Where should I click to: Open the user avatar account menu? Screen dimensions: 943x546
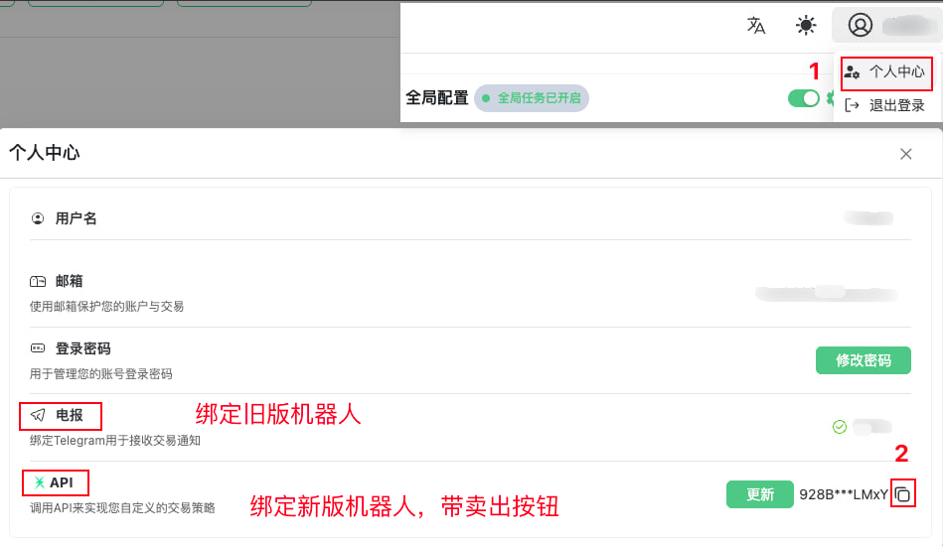pyautogui.click(x=861, y=26)
